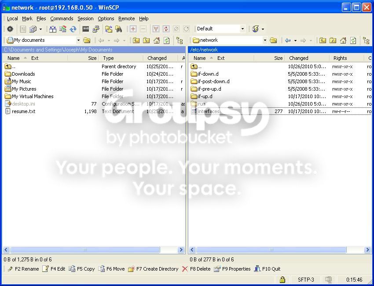Screen dimensions: 374x286
Task: Toggle local directory tree icon
Action: tap(180, 40)
